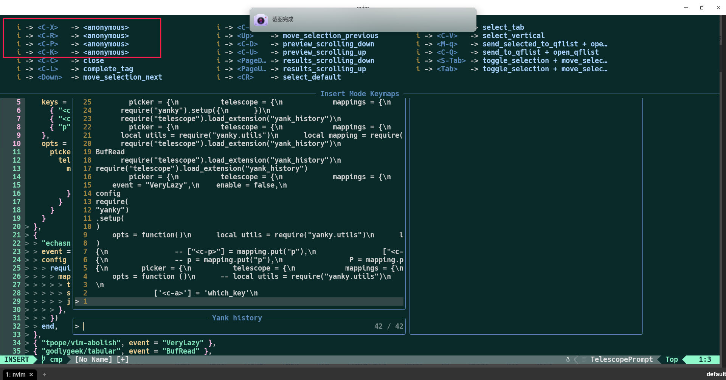
Task: Click the restore window icon at top right
Action: 702,7
